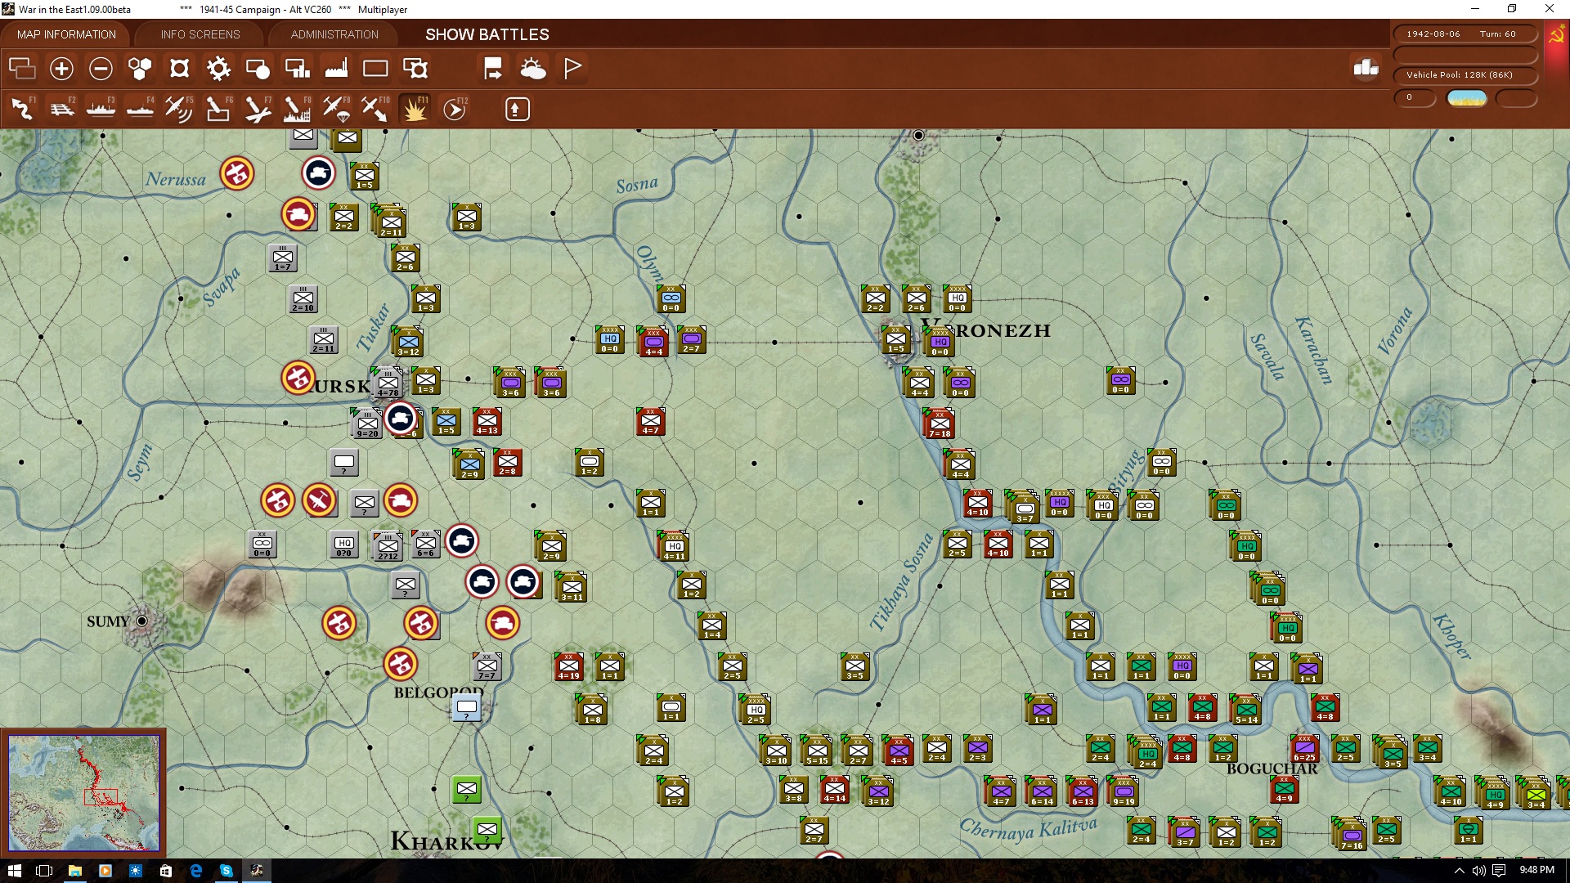The width and height of the screenshot is (1570, 883).
Task: Select the 5=15 infantry counter
Action: coord(817,751)
